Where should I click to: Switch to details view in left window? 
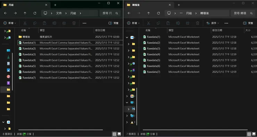(x=114, y=134)
